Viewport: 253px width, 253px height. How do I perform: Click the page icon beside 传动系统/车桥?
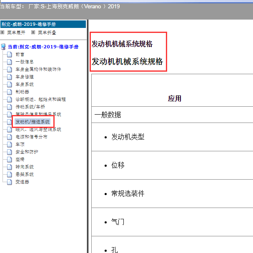[x=9, y=107]
